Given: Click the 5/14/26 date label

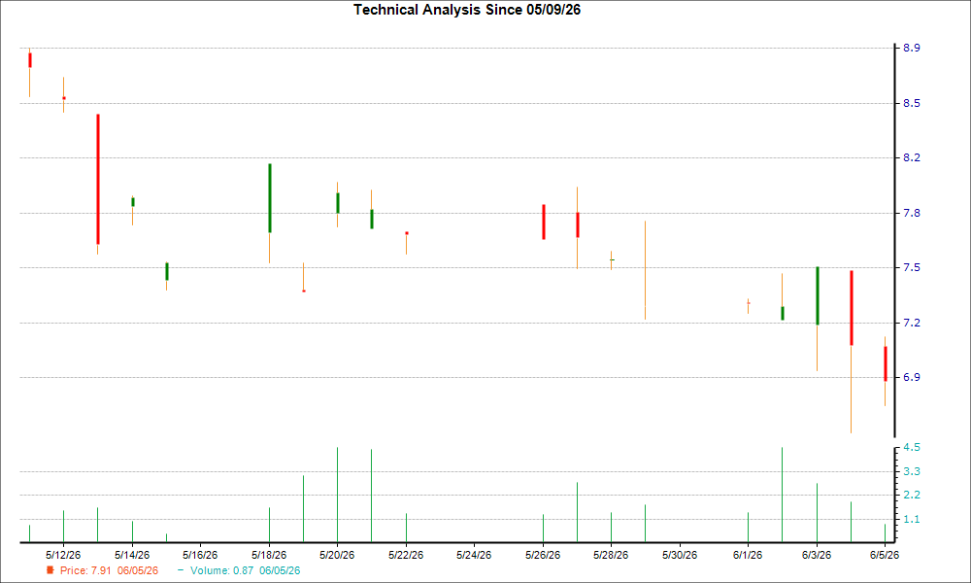Looking at the screenshot, I should click(132, 555).
